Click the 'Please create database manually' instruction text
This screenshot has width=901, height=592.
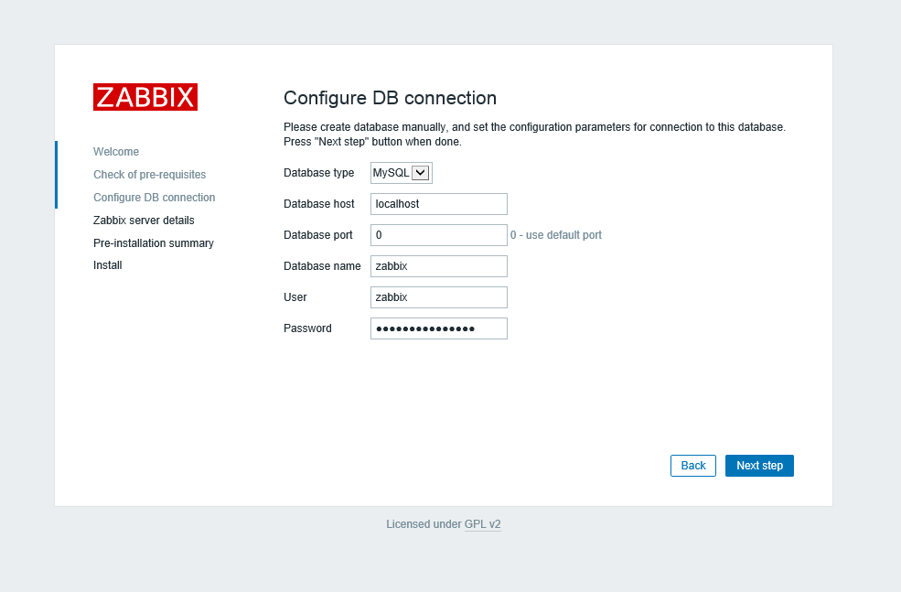pos(534,134)
